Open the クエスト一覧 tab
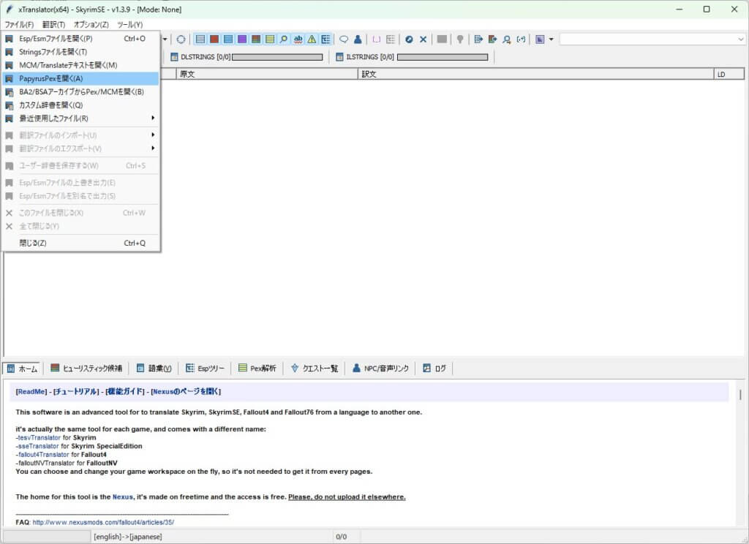Image resolution: width=749 pixels, height=544 pixels. (x=314, y=369)
